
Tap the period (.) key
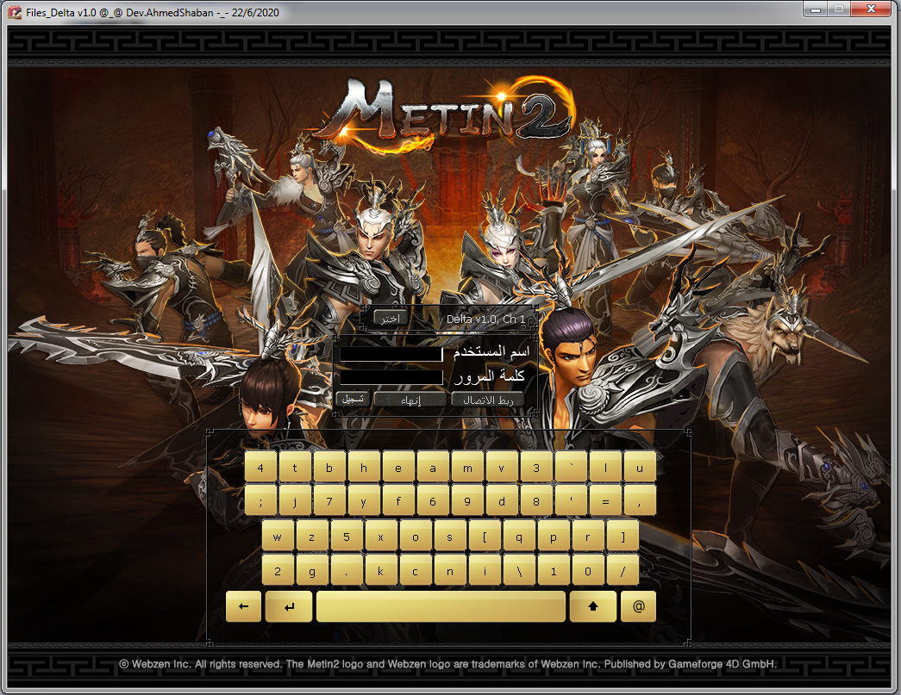coord(347,571)
